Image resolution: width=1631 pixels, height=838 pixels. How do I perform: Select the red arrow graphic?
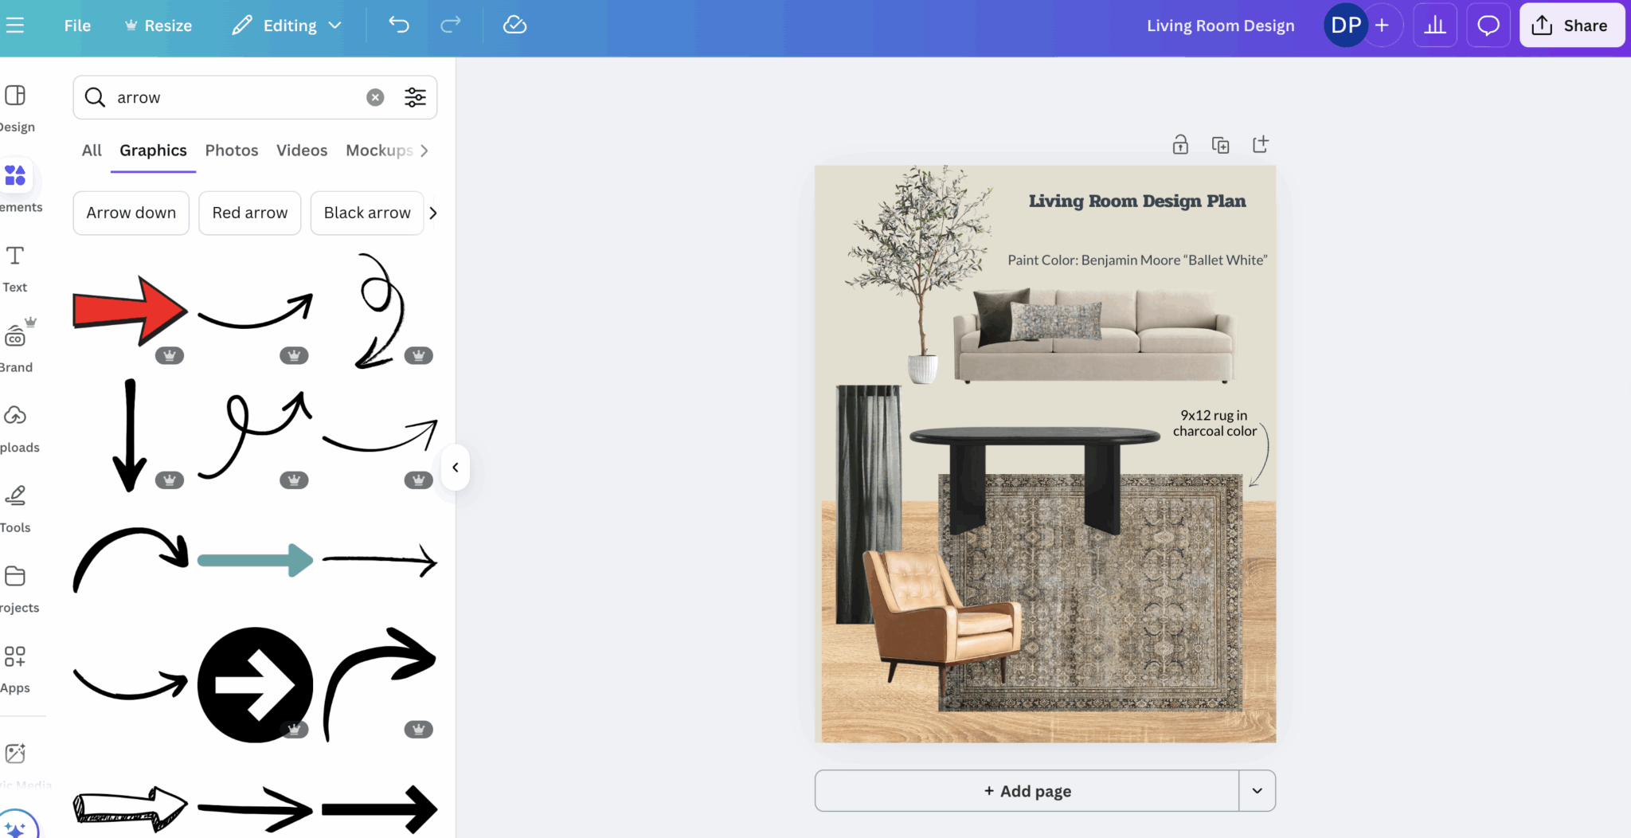coord(130,311)
